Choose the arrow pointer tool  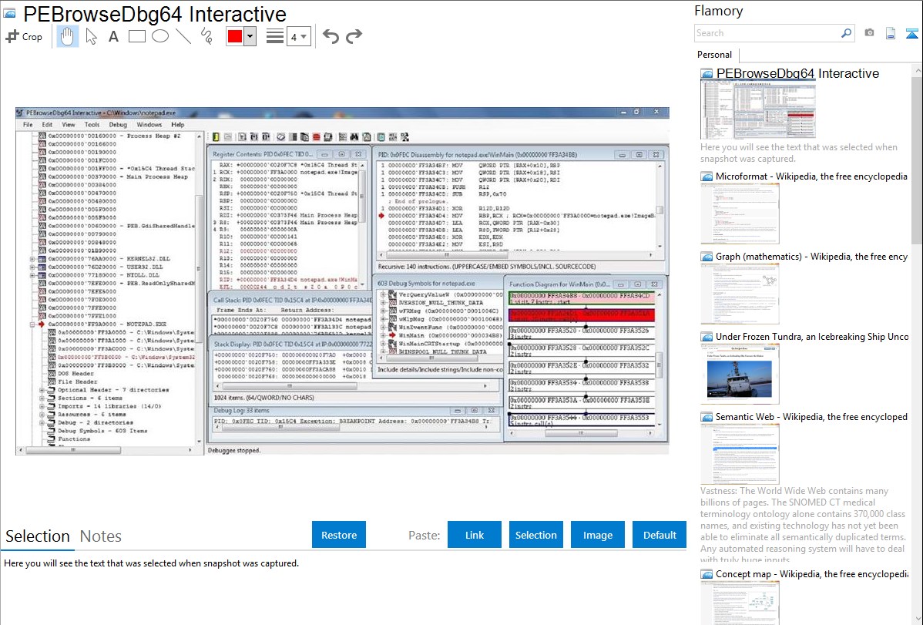click(91, 36)
